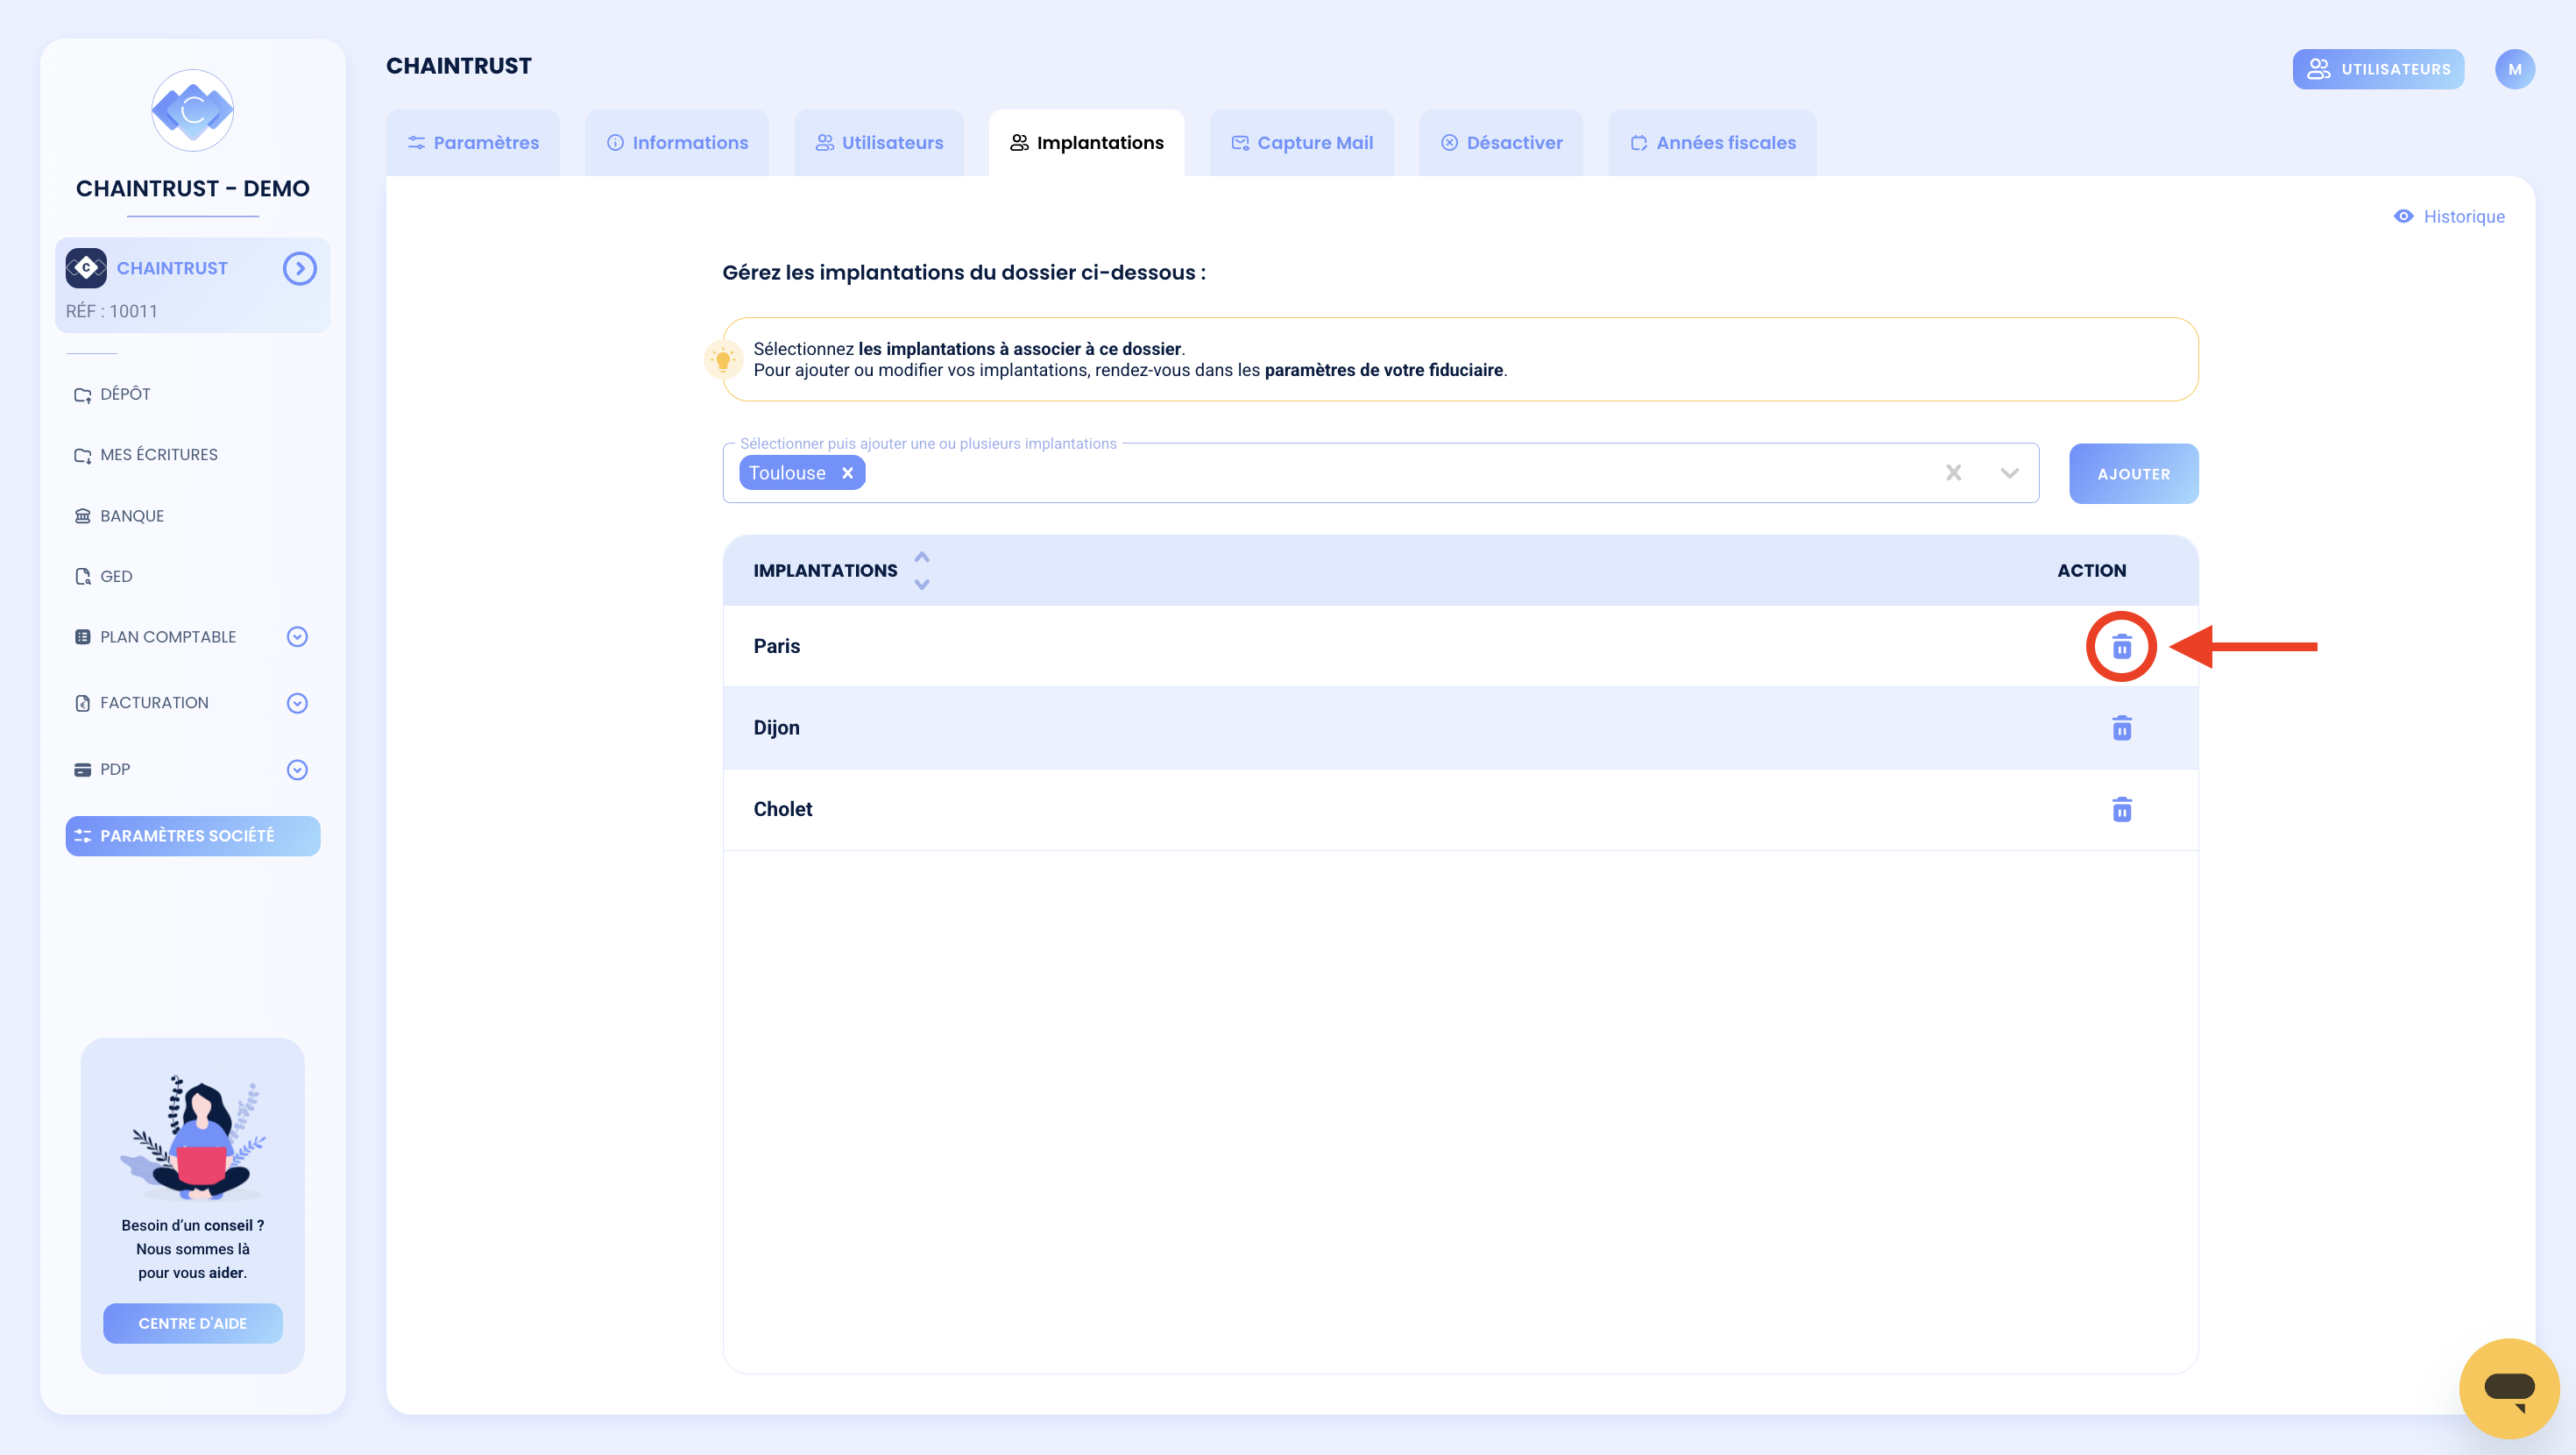Expand the PLAN COMPTABLE chevron
The width and height of the screenshot is (2576, 1455).
(x=297, y=637)
